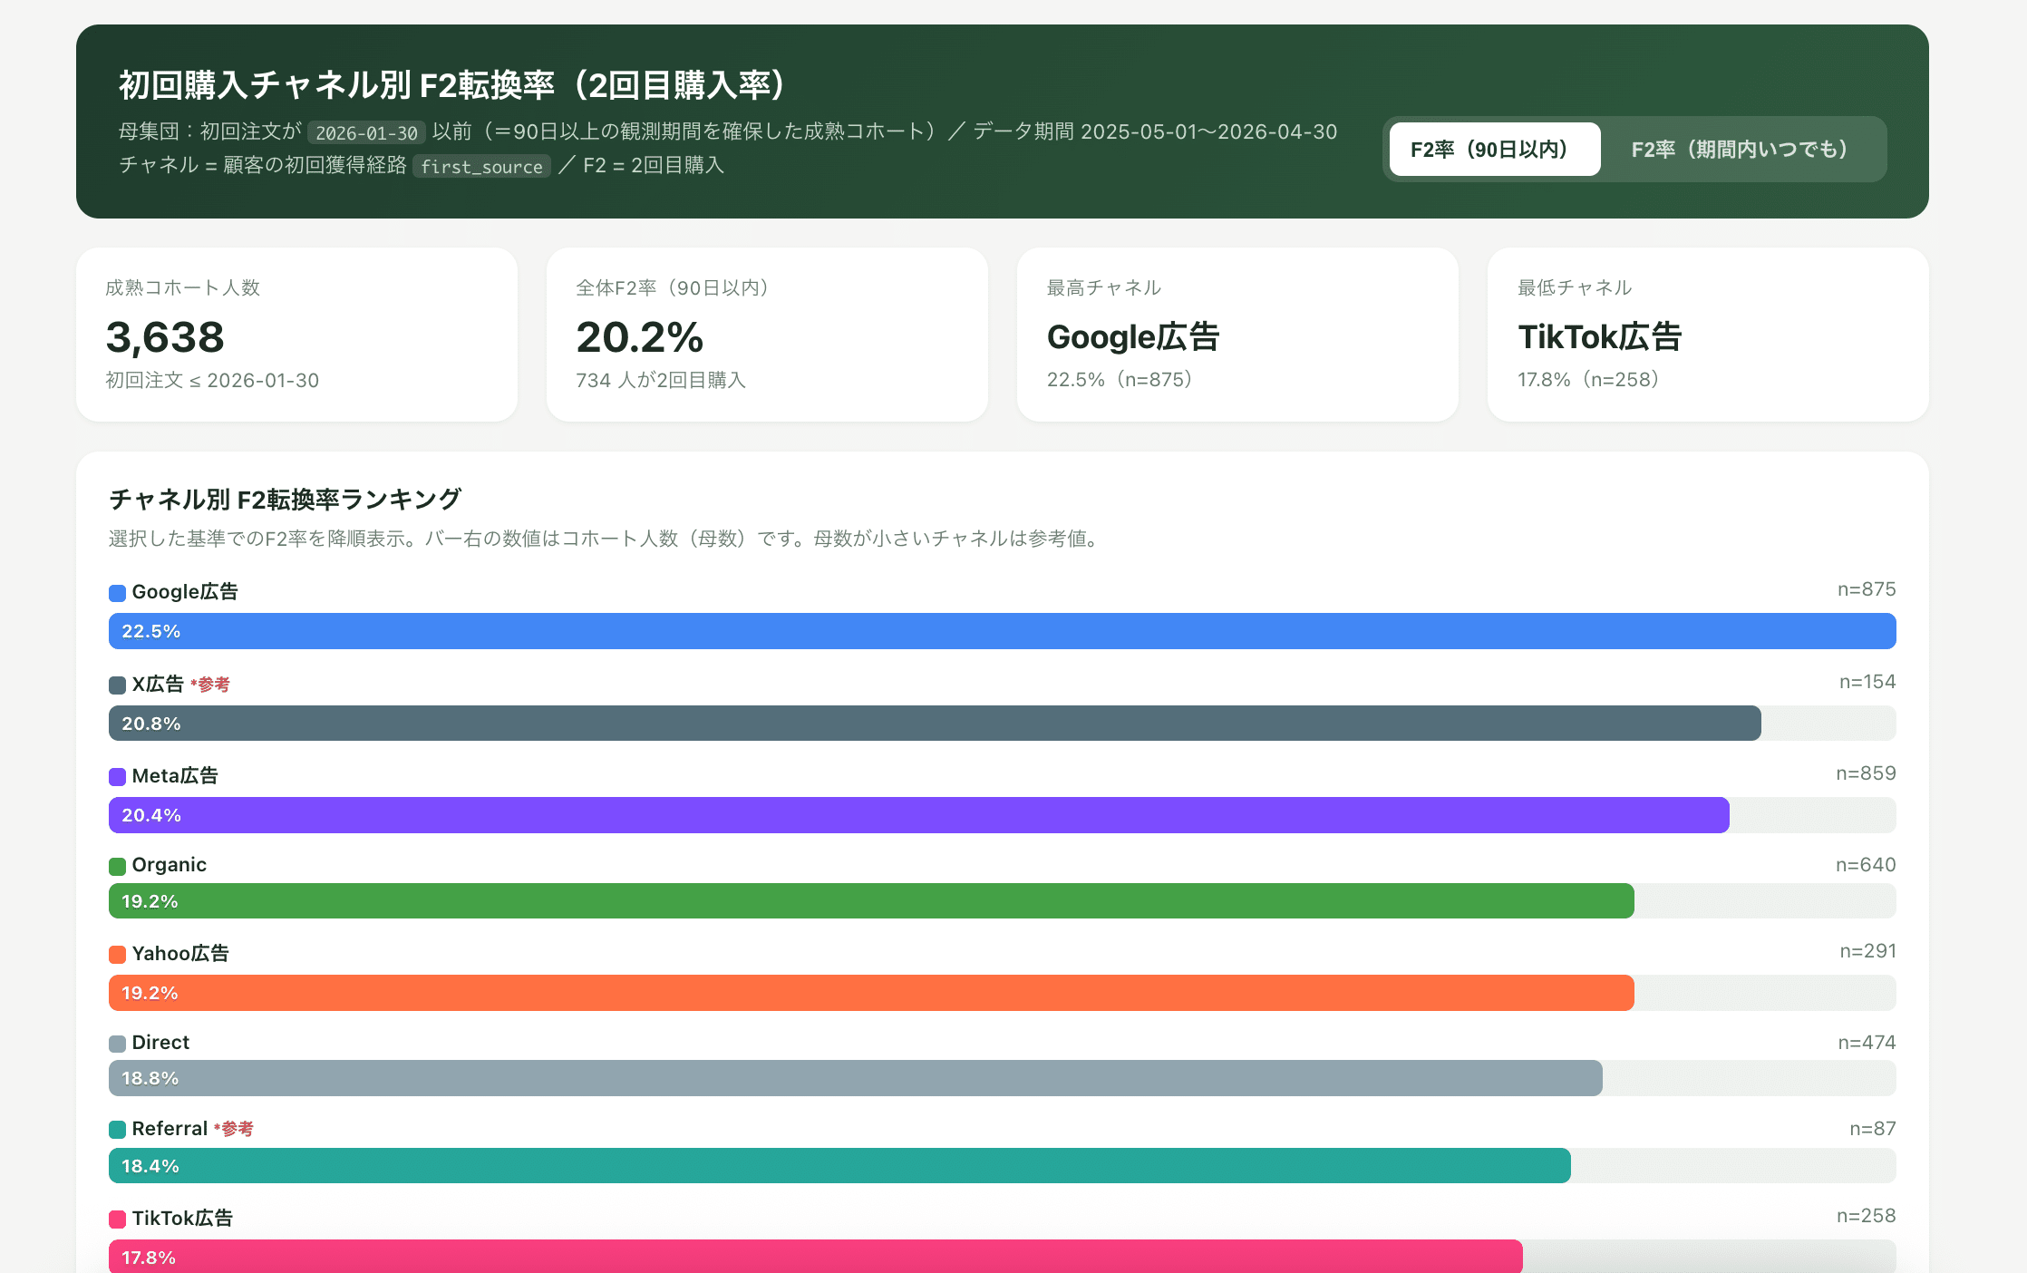Click the 734 人が2回目購入 text
The width and height of the screenshot is (2027, 1273).
pyautogui.click(x=661, y=380)
